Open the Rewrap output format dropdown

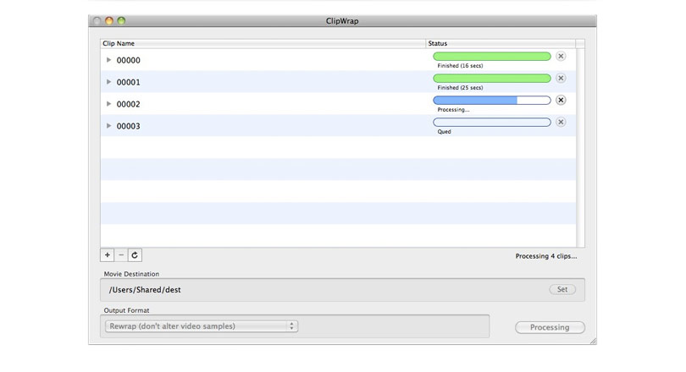(x=202, y=326)
